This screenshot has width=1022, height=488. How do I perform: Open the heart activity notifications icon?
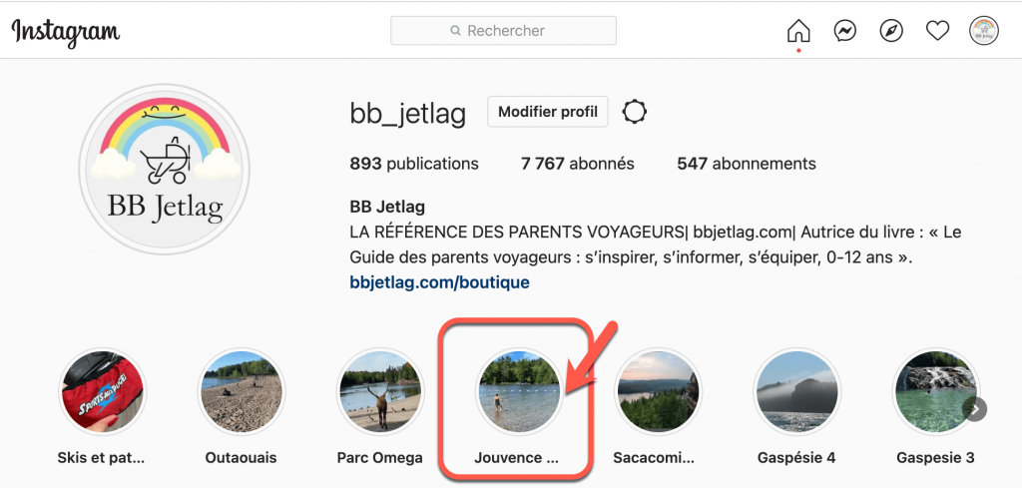click(937, 31)
